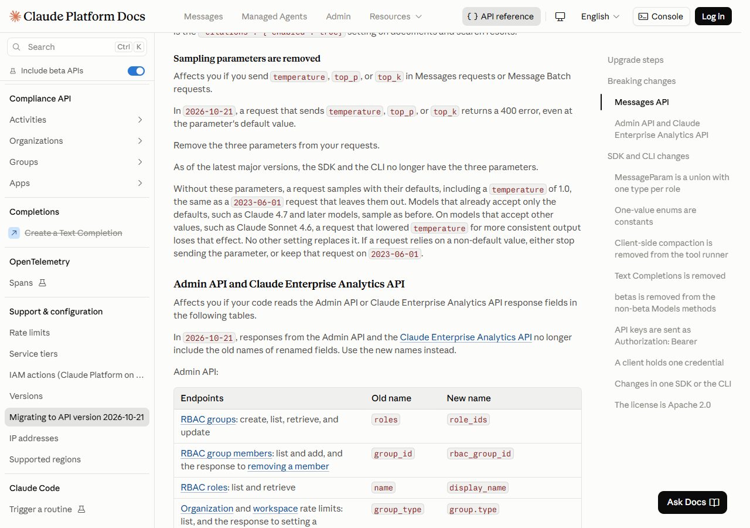This screenshot has width=750, height=528.
Task: Open Migrating to API version 2026-10-21 page
Action: [x=77, y=417]
